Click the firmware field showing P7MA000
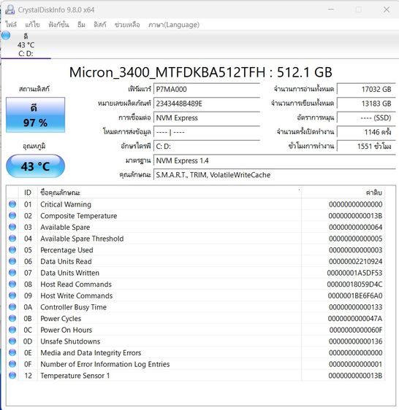The height and width of the screenshot is (410, 399). [207, 89]
